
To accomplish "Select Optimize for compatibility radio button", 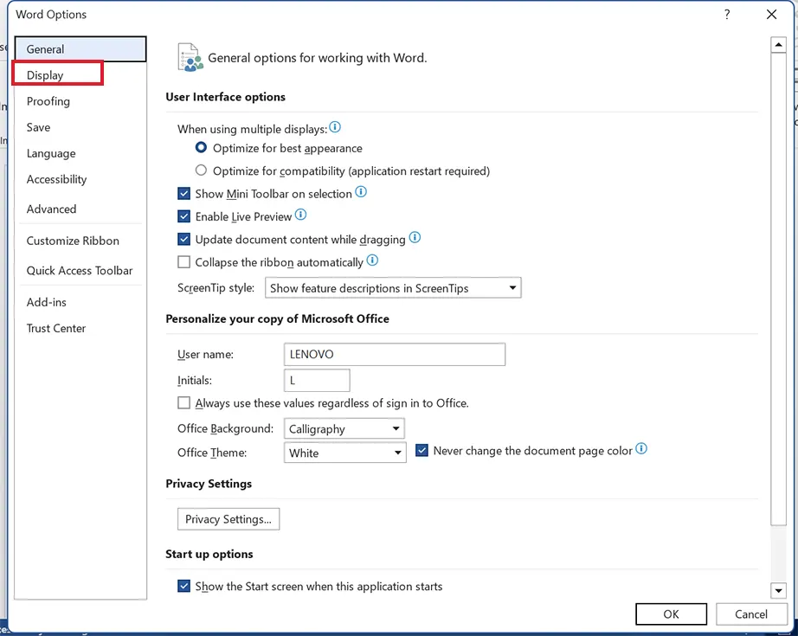I will (201, 170).
